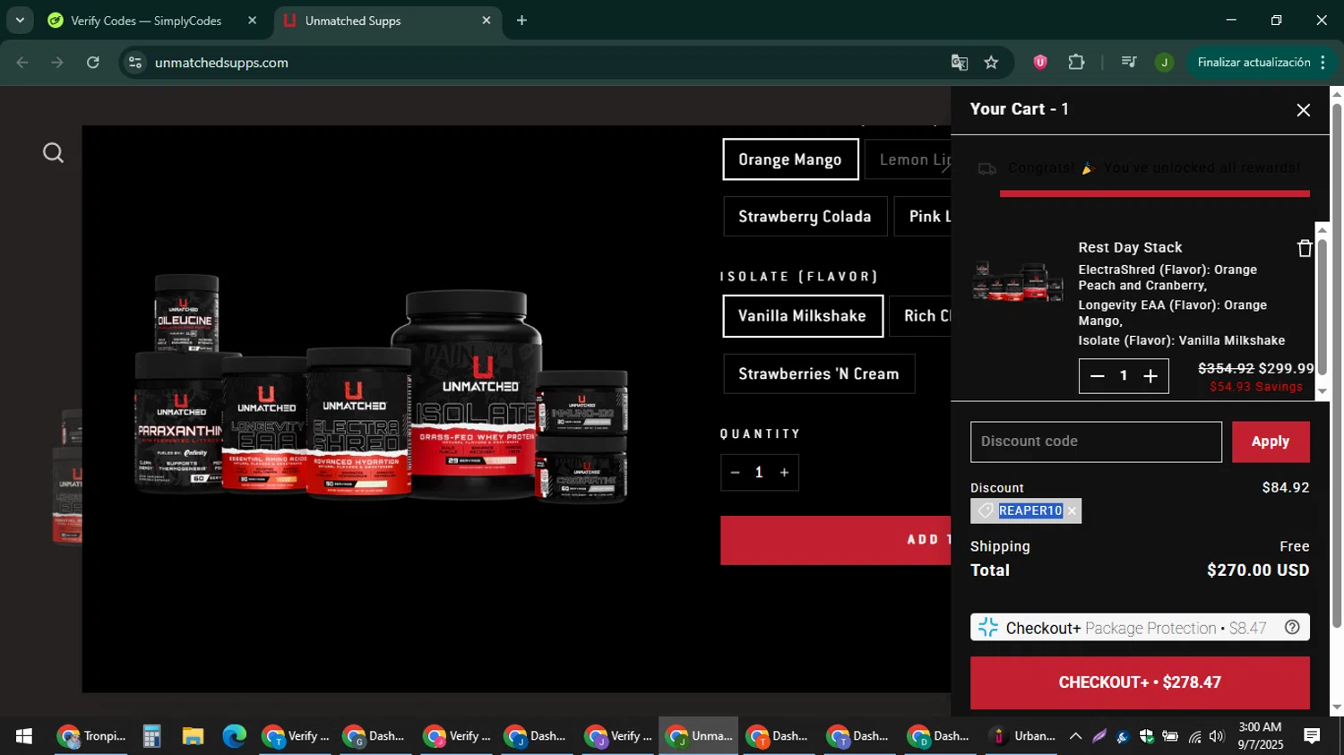1344x755 pixels.
Task: Open the product thumbnail on left edge
Action: (68, 476)
